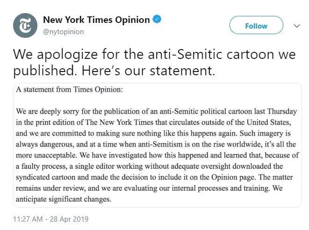Click the date 28 Apr 2019
Screen dimensions: 309x230
click(69, 219)
